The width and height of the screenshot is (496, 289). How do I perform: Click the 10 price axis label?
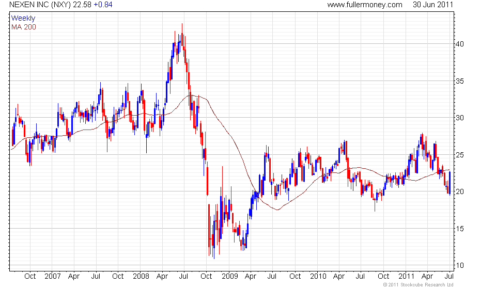click(x=460, y=266)
